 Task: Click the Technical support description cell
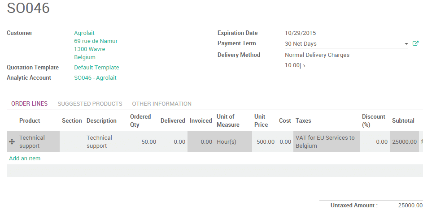pyautogui.click(x=99, y=142)
